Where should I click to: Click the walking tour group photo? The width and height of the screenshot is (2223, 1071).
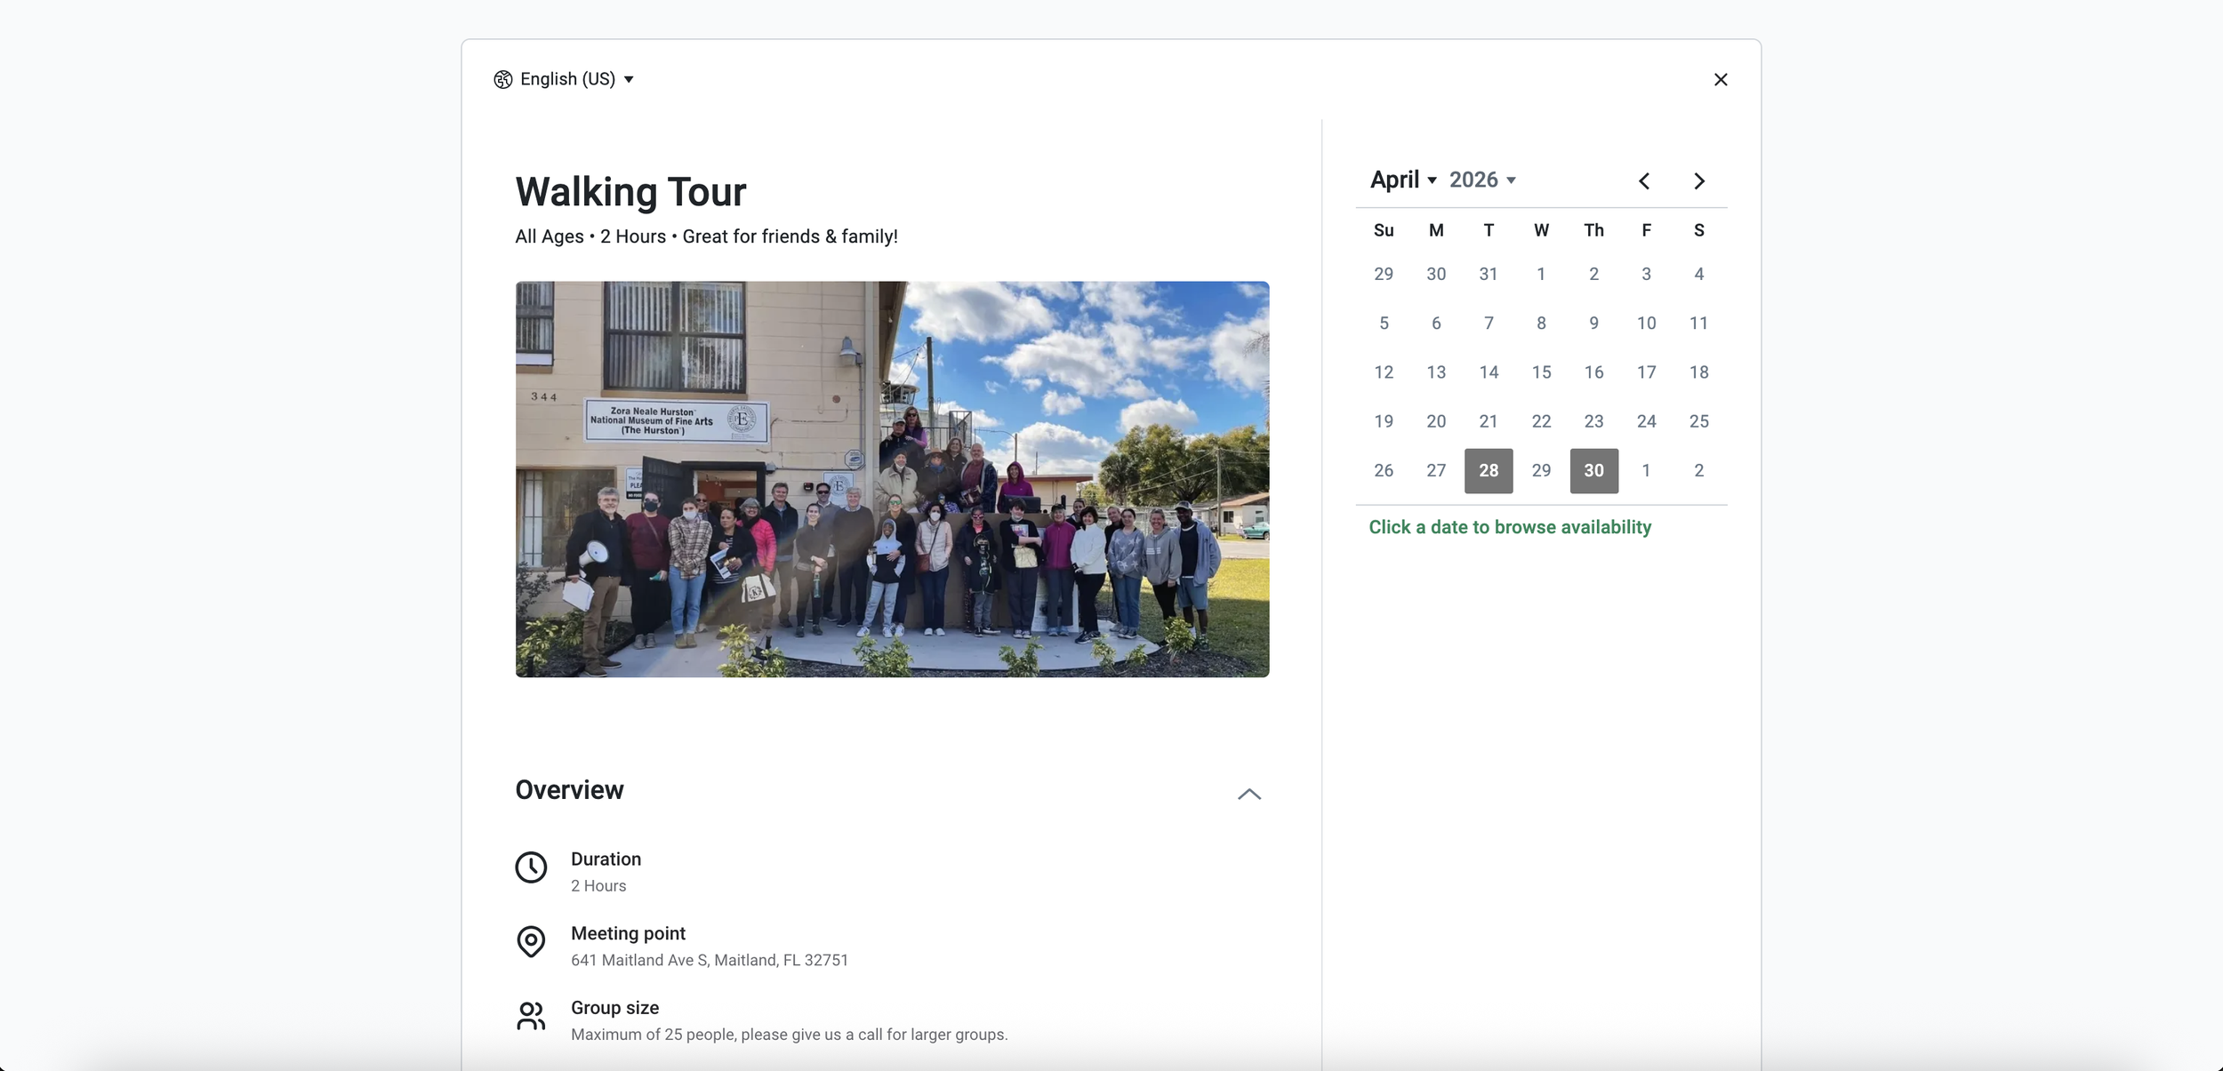tap(892, 479)
